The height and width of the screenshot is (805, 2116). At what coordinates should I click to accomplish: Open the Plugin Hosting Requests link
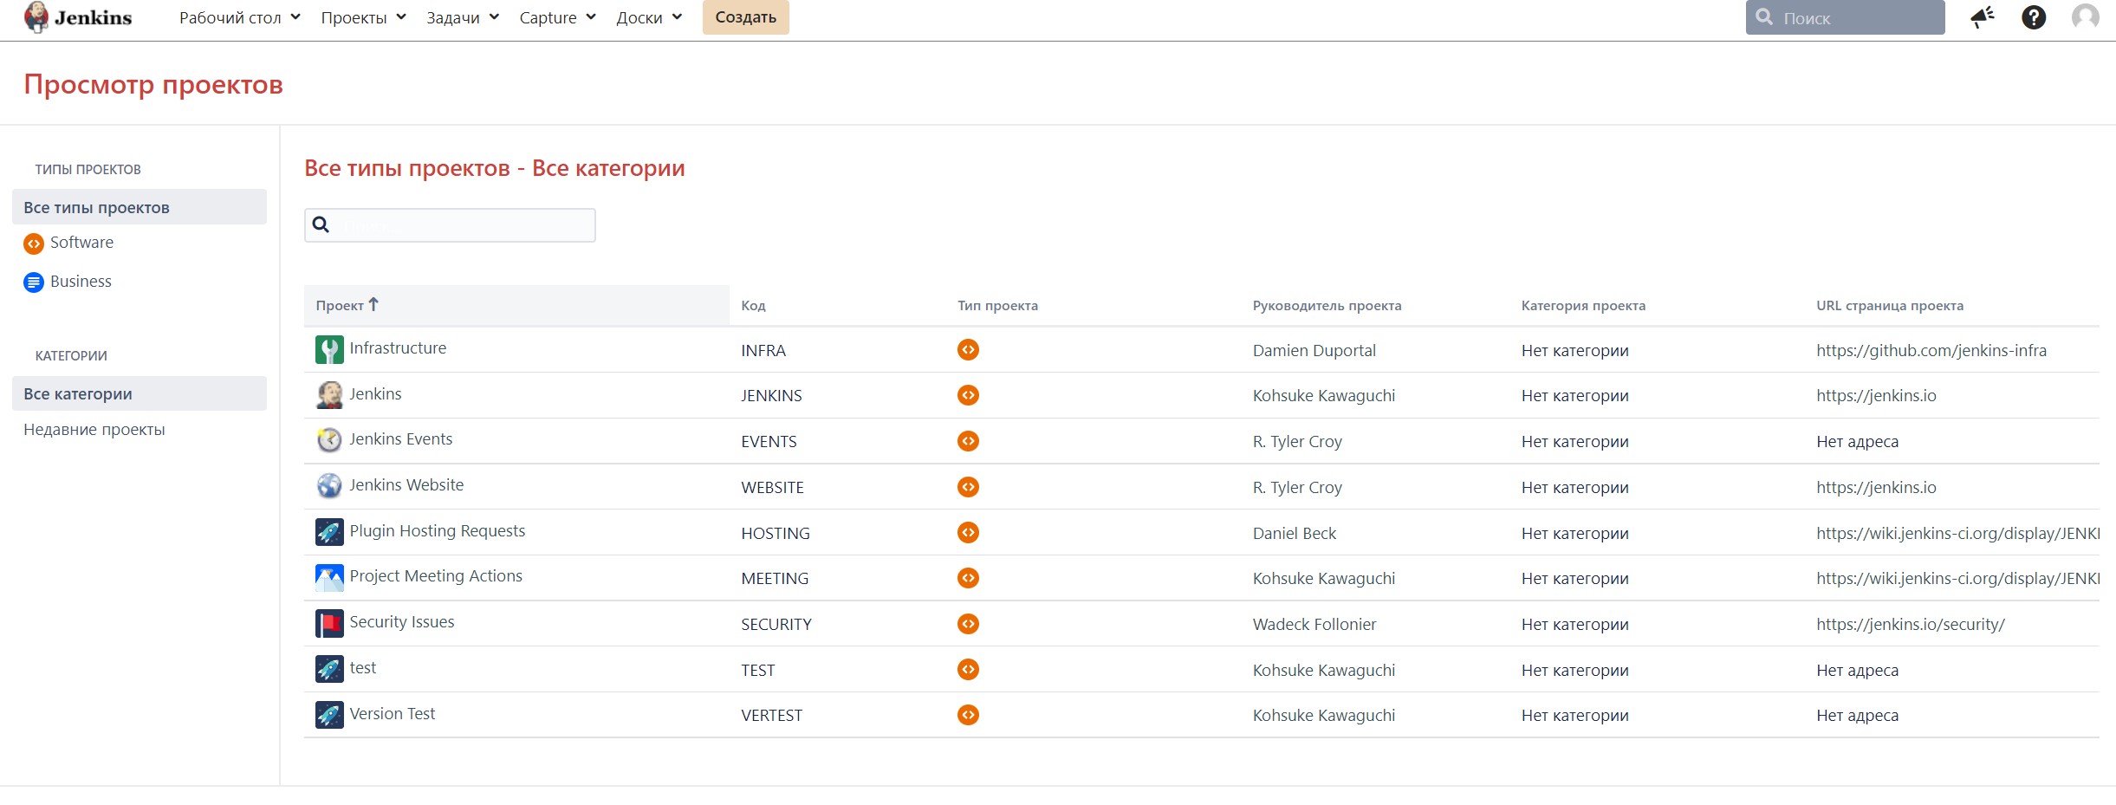coord(437,531)
